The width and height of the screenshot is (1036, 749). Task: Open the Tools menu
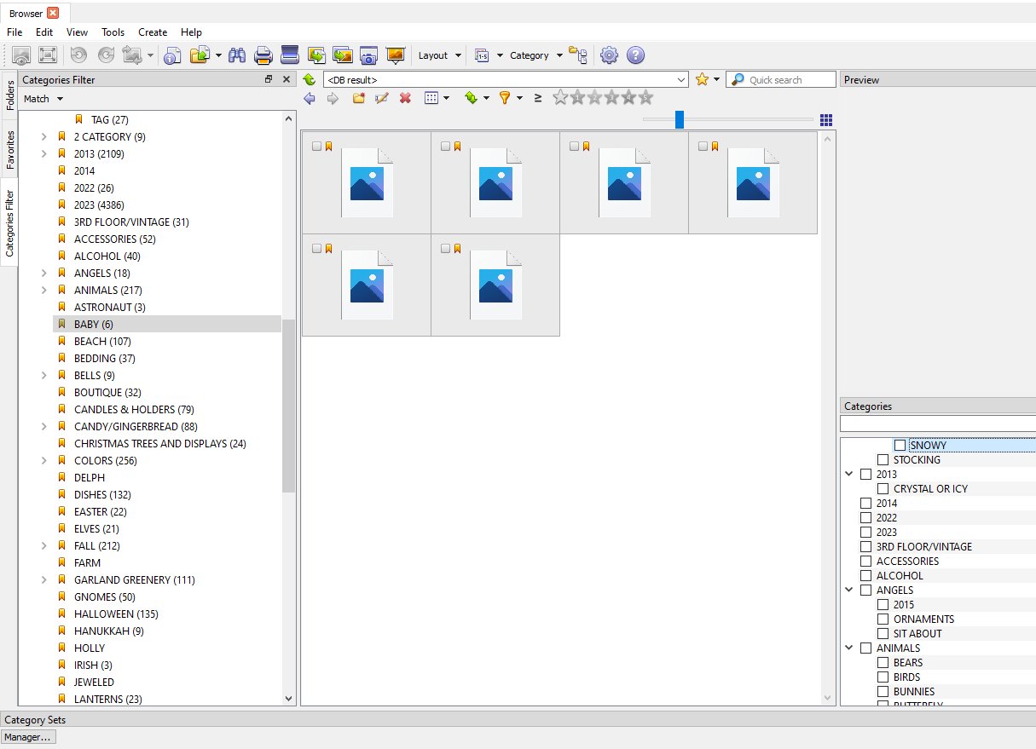113,32
